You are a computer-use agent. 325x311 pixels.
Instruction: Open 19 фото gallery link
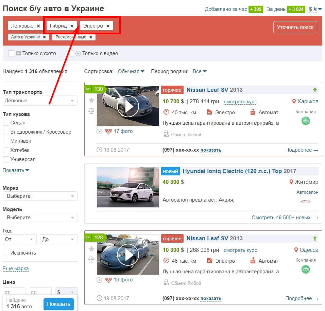[x=123, y=280]
